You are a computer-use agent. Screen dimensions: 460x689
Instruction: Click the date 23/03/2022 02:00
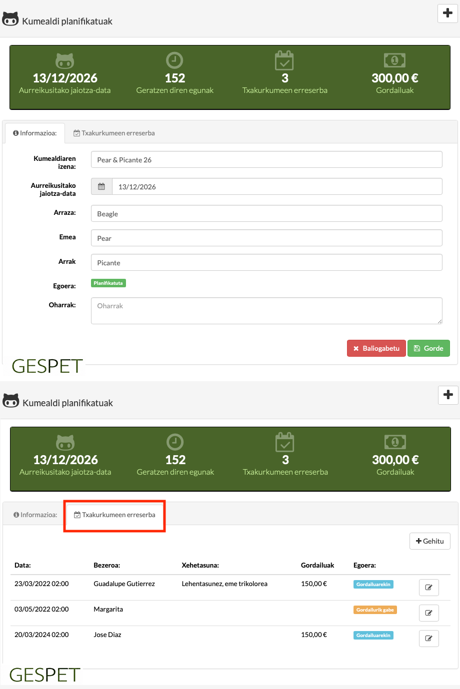coord(41,584)
